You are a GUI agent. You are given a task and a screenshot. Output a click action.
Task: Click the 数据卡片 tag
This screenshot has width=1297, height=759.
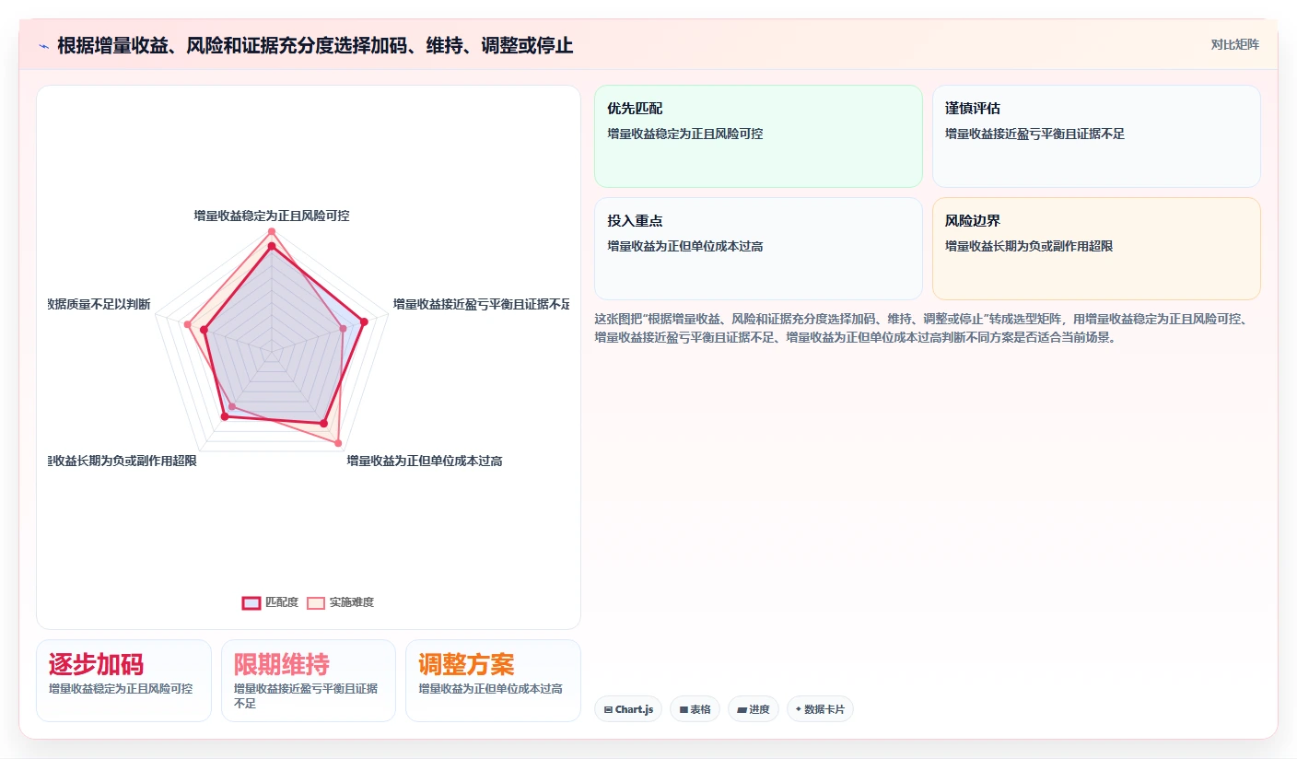[820, 709]
